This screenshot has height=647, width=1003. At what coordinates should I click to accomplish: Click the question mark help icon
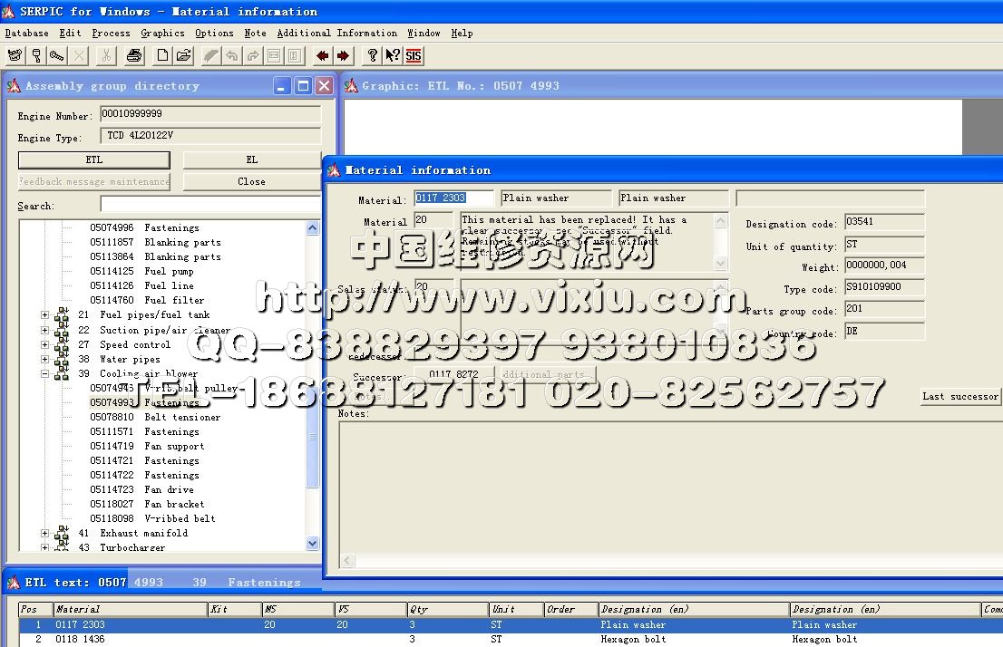tap(372, 55)
